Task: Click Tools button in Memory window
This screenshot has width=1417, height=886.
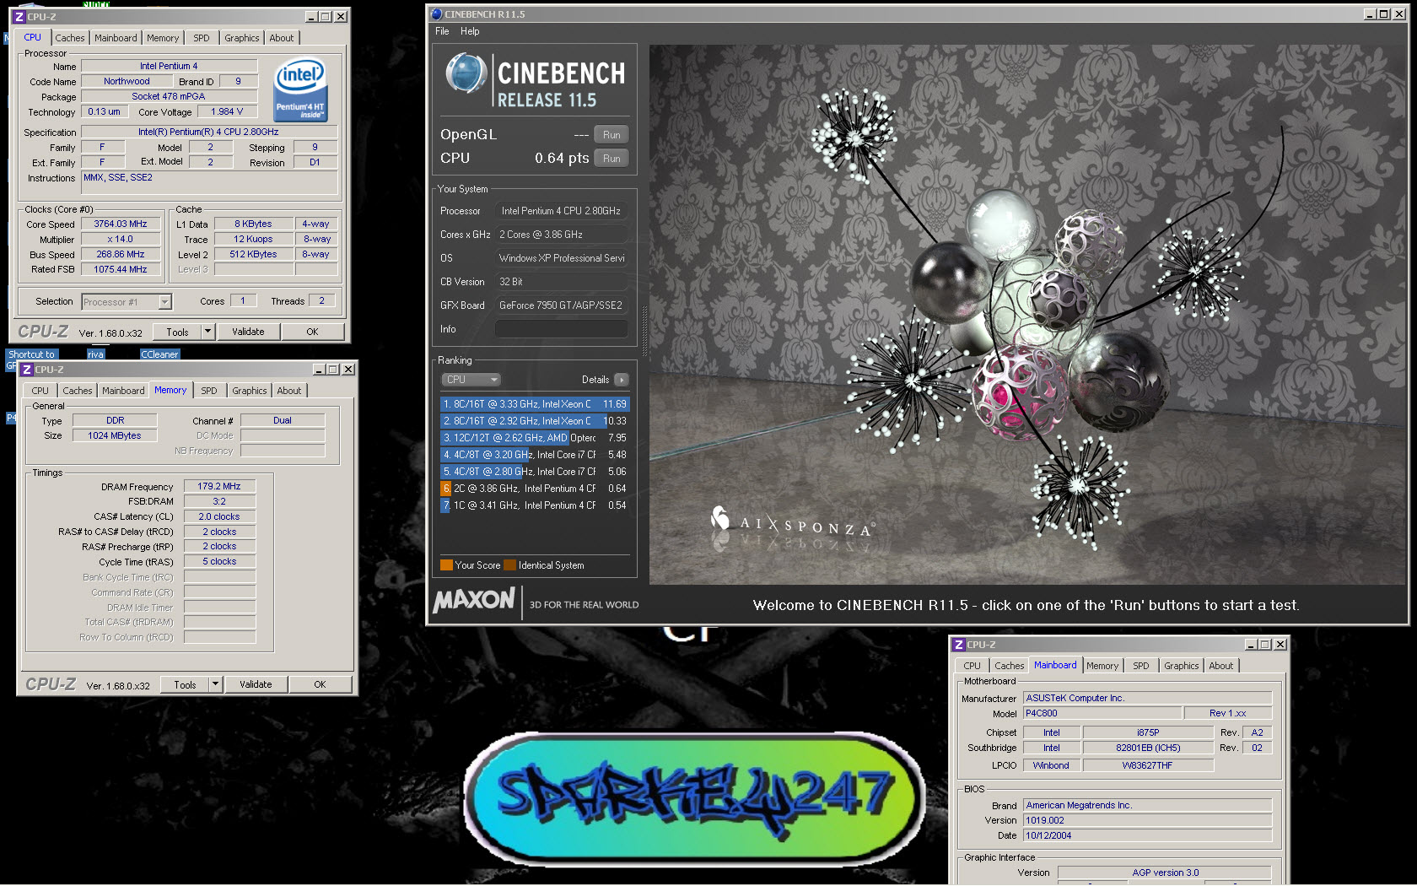Action: (185, 684)
